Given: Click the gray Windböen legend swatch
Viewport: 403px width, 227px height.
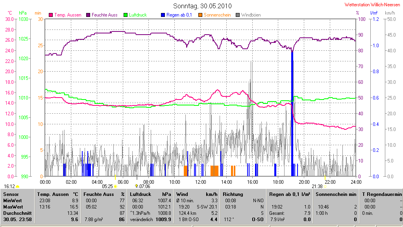Looking at the screenshot, I should [x=237, y=15].
